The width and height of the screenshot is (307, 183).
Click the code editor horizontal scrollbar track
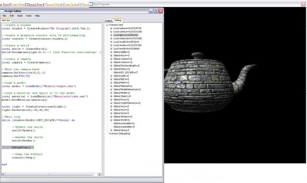click(51, 174)
